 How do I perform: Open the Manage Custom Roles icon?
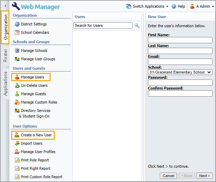point(17,102)
